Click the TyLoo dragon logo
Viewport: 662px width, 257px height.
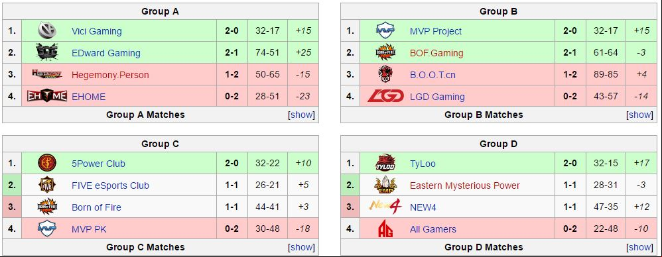click(385, 163)
